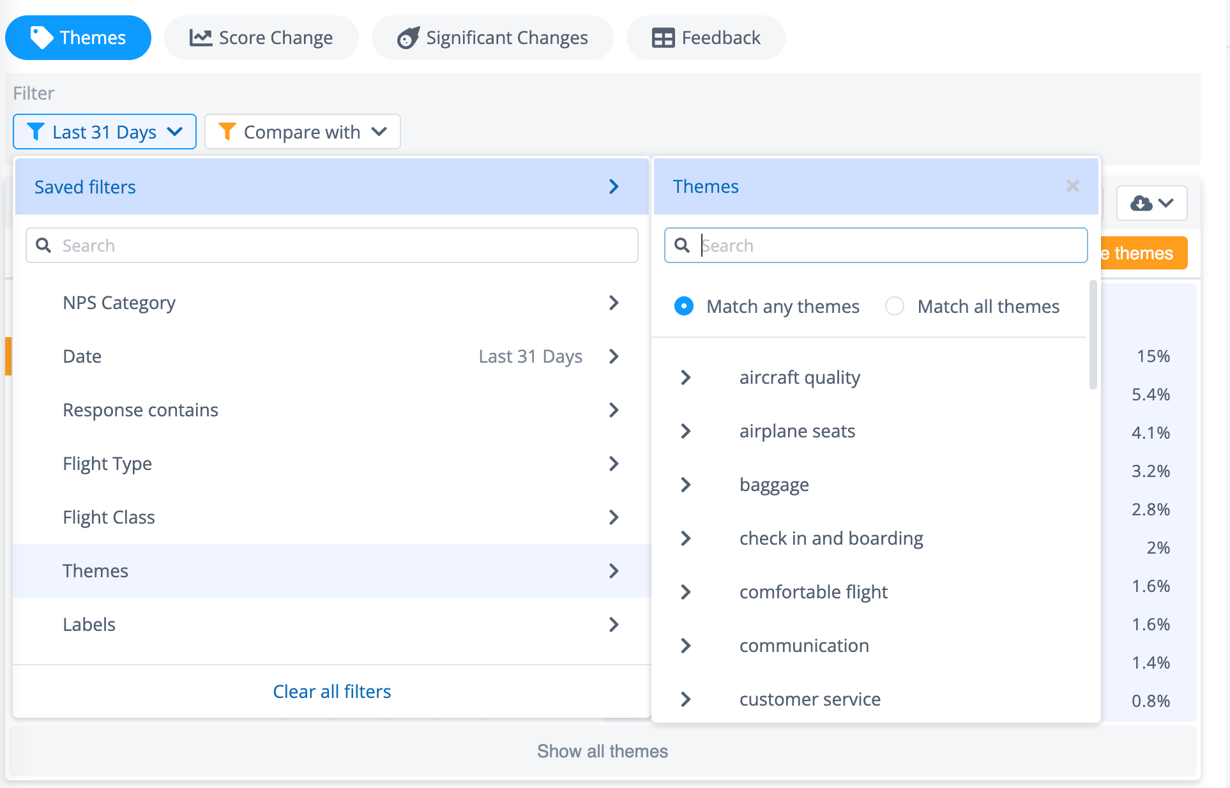The height and width of the screenshot is (788, 1230).
Task: Close the Themes filter panel
Action: pyautogui.click(x=1073, y=186)
